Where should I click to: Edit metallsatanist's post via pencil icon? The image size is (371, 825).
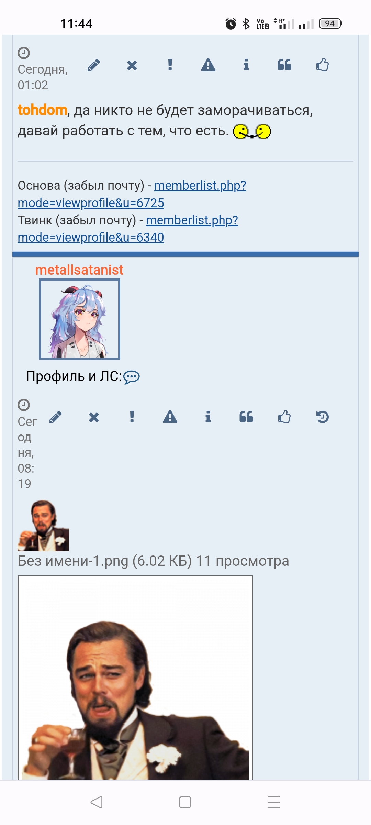56,417
